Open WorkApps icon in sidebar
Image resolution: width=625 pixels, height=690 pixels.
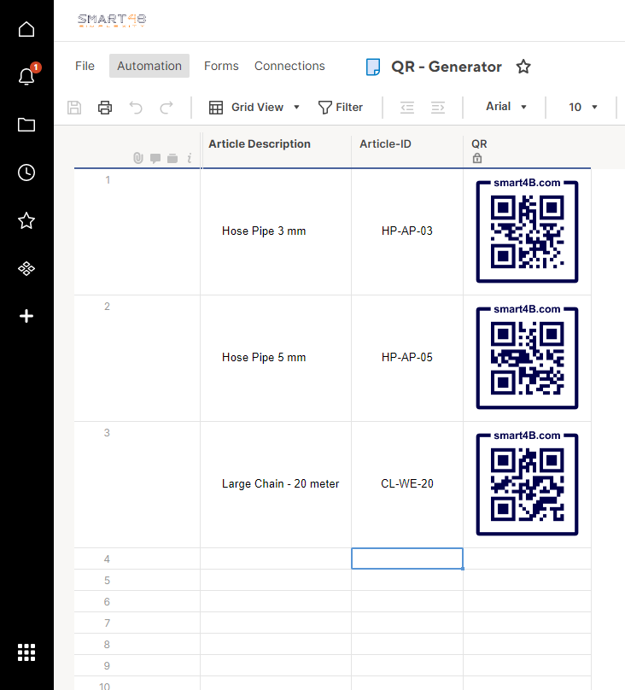pos(26,269)
